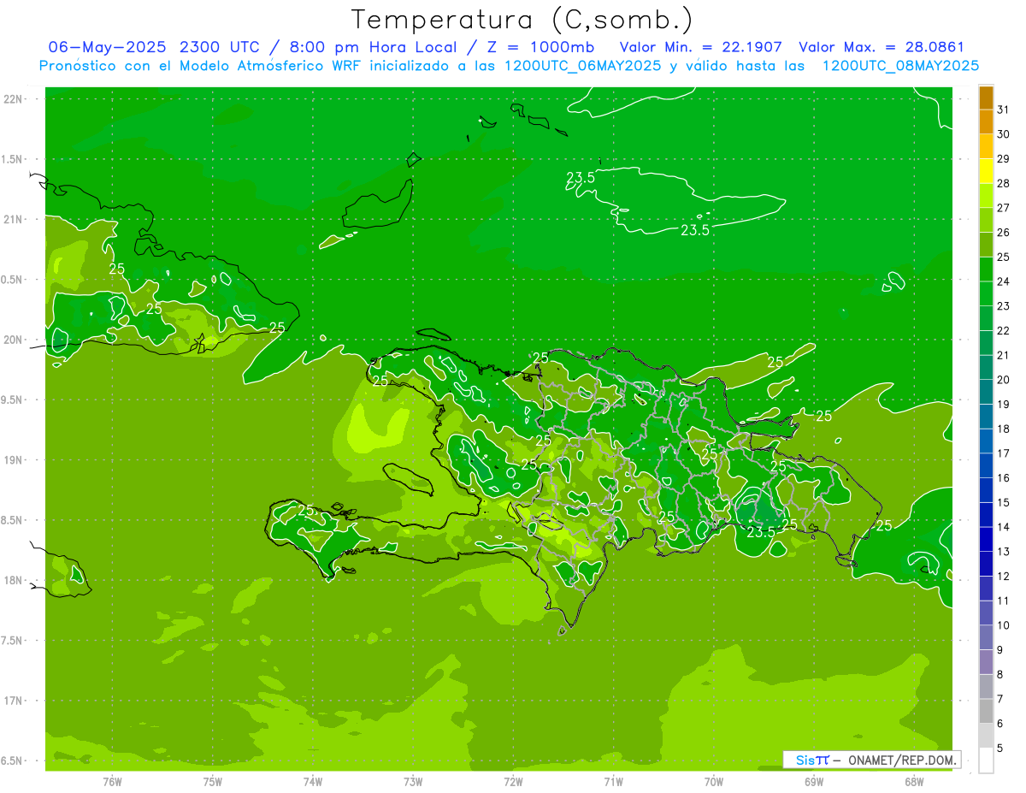This screenshot has height=793, width=1026.
Task: Click the "1200UTC_06MAY2025" initialization time text
Action: pos(582,66)
